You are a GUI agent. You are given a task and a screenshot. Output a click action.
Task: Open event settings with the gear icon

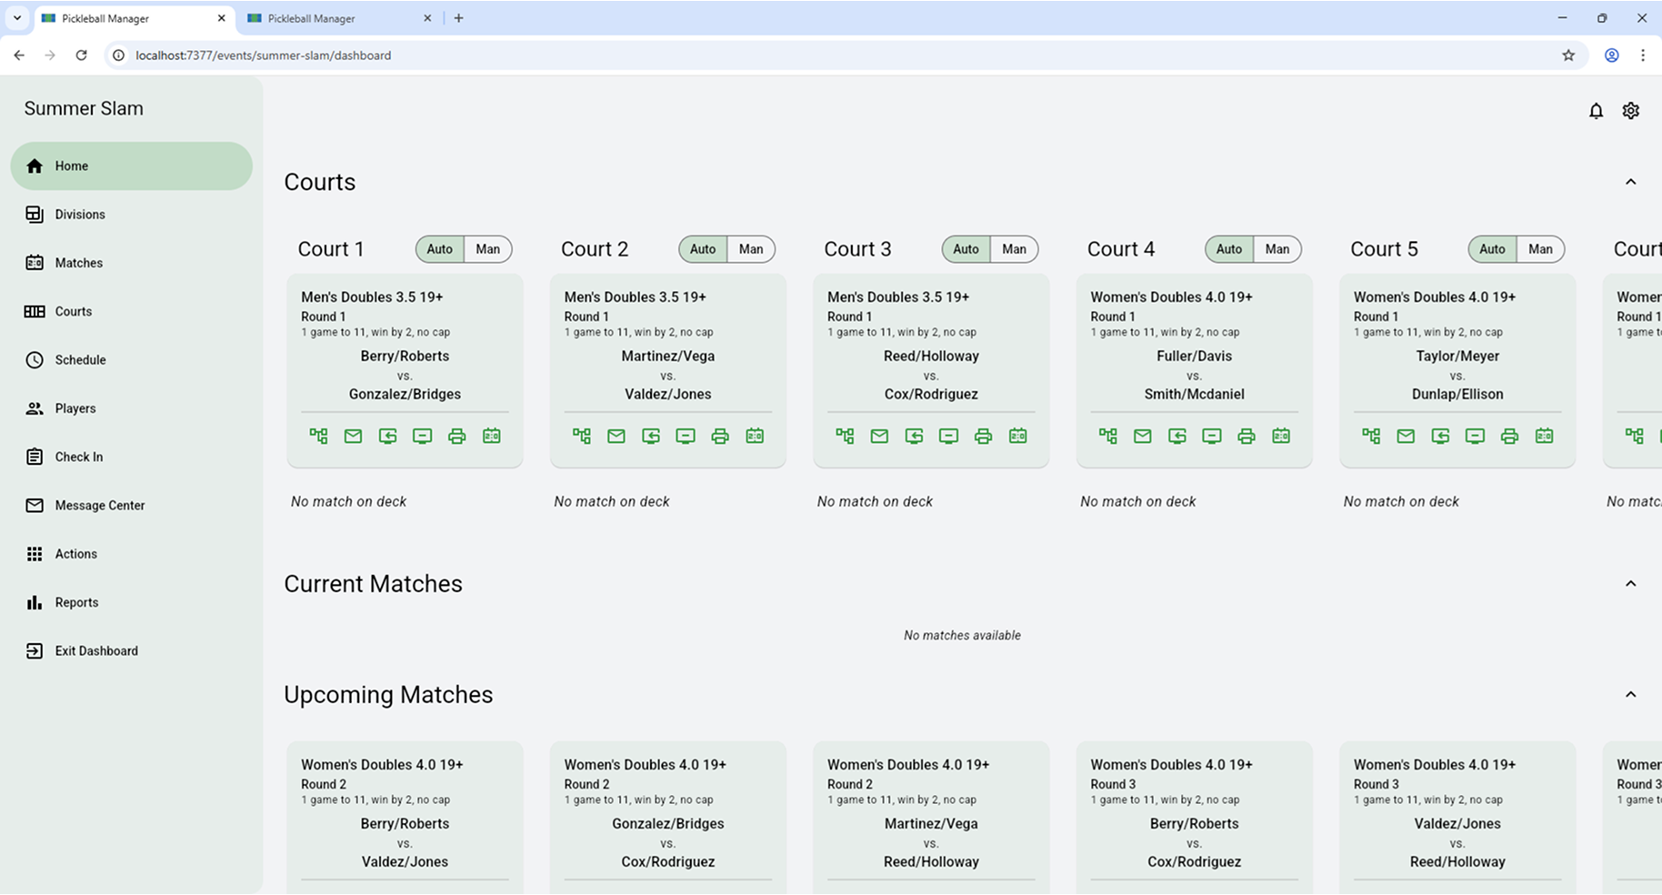(1630, 110)
